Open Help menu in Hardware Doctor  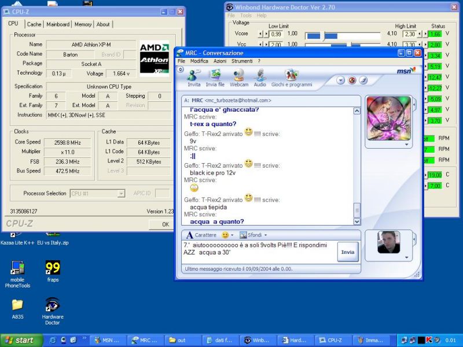click(x=262, y=16)
